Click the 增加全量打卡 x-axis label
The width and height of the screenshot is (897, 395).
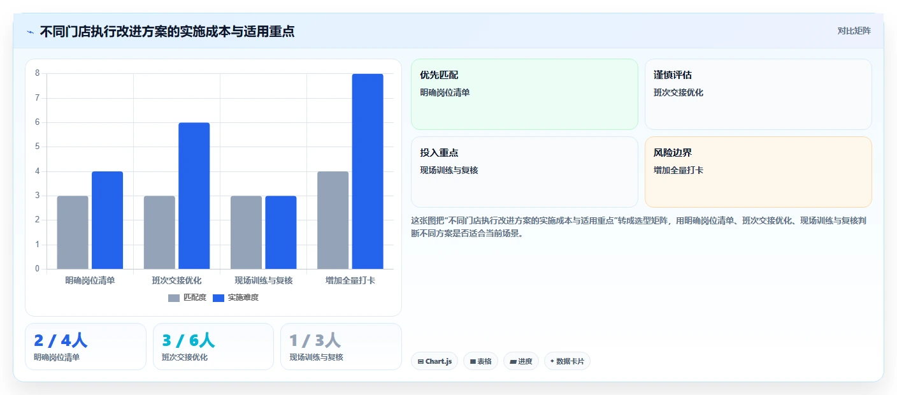[350, 280]
